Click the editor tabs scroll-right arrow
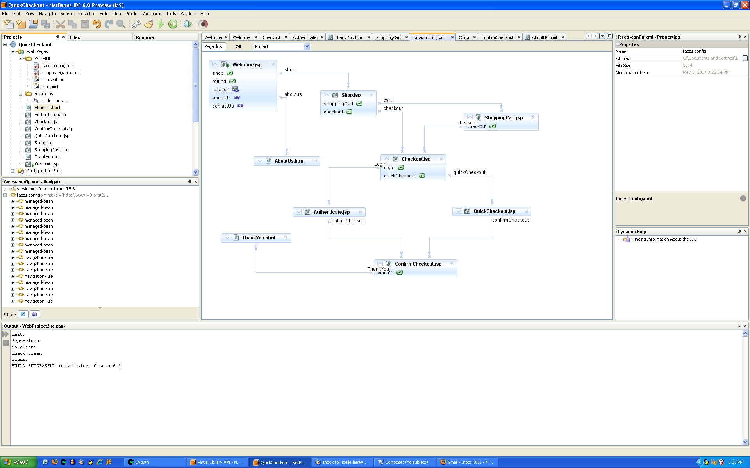Image resolution: width=750 pixels, height=468 pixels. 595,36
